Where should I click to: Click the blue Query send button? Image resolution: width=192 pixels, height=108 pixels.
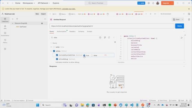pos(179,26)
